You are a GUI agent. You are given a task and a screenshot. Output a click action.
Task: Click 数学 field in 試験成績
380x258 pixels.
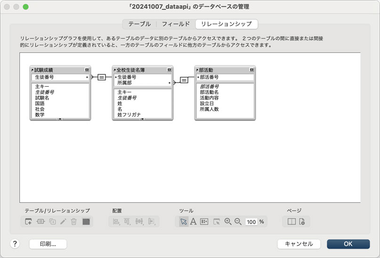[x=40, y=114]
